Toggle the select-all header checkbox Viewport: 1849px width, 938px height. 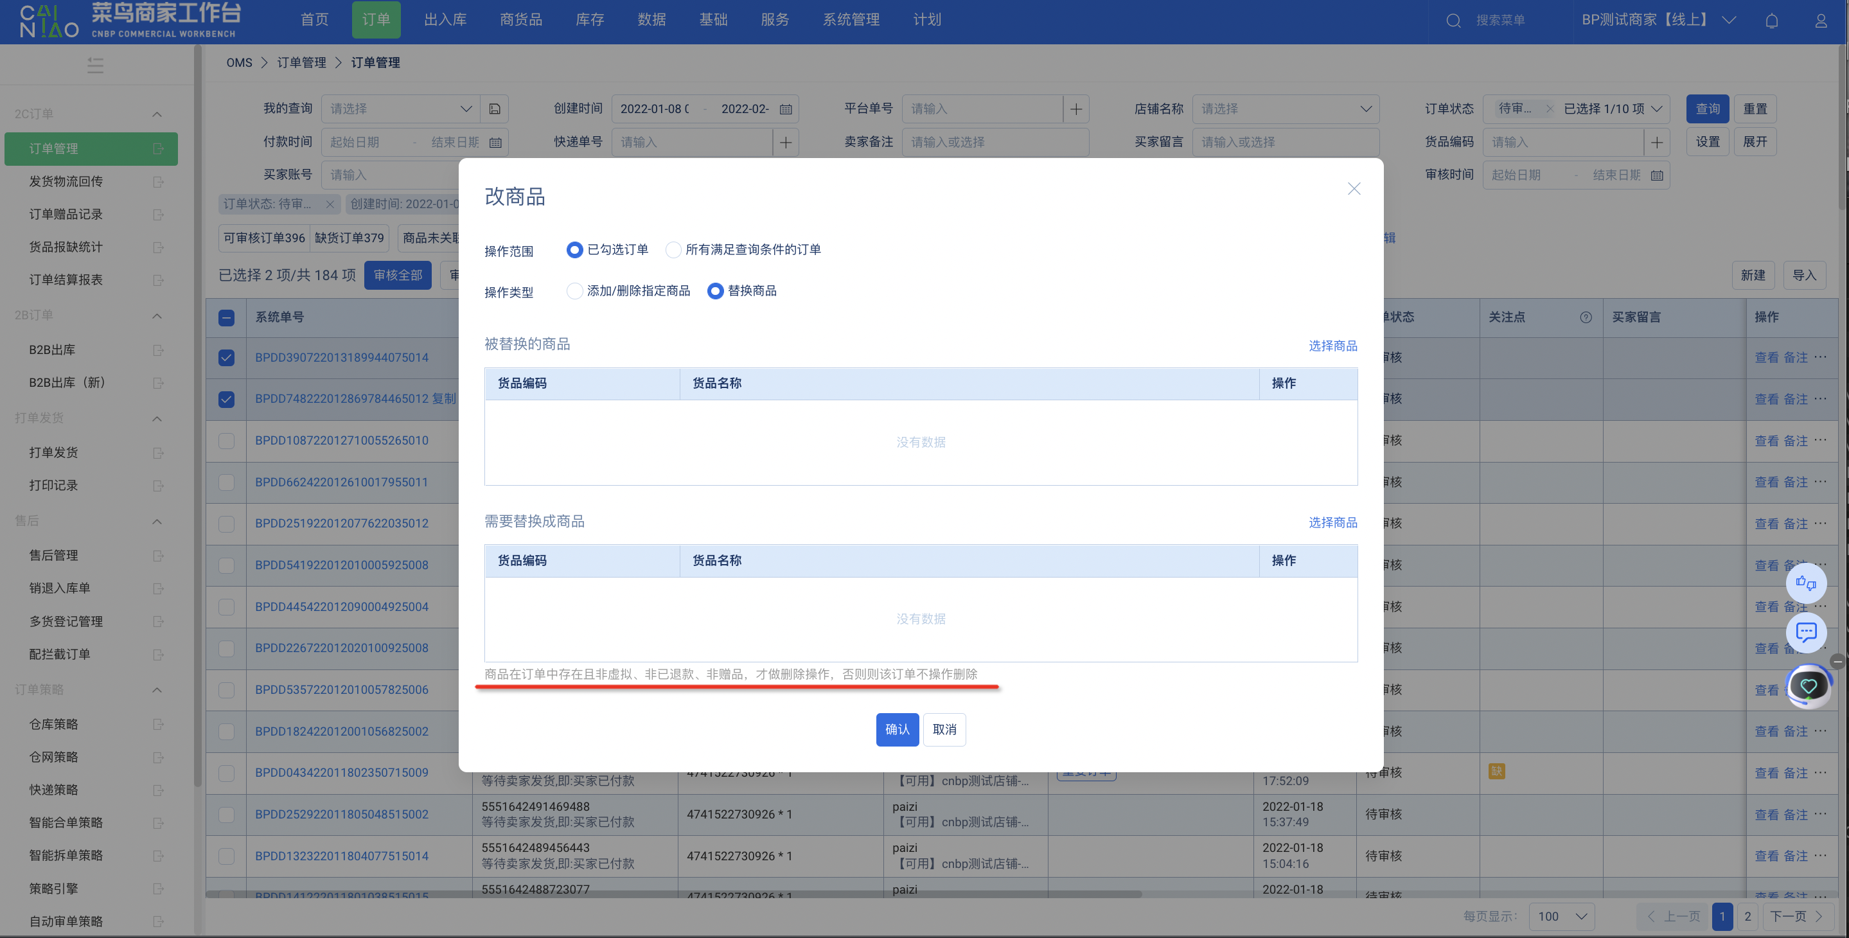click(226, 318)
